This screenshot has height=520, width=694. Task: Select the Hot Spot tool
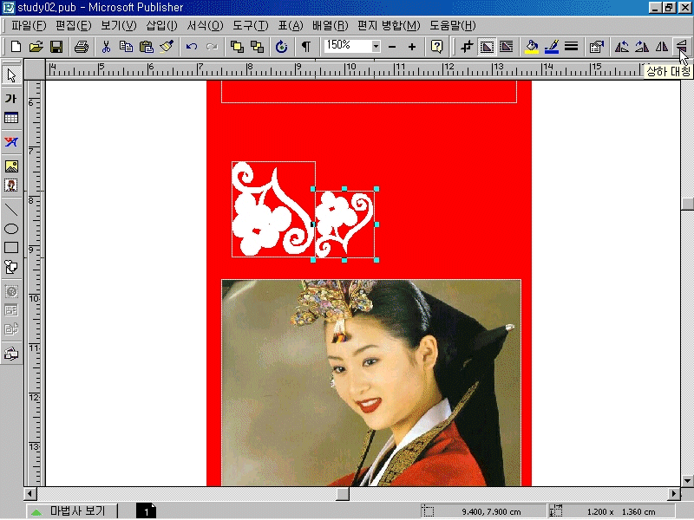11,291
